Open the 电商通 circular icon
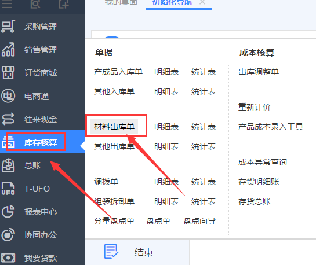Image resolution: width=316 pixels, height=265 pixels. (x=8, y=95)
